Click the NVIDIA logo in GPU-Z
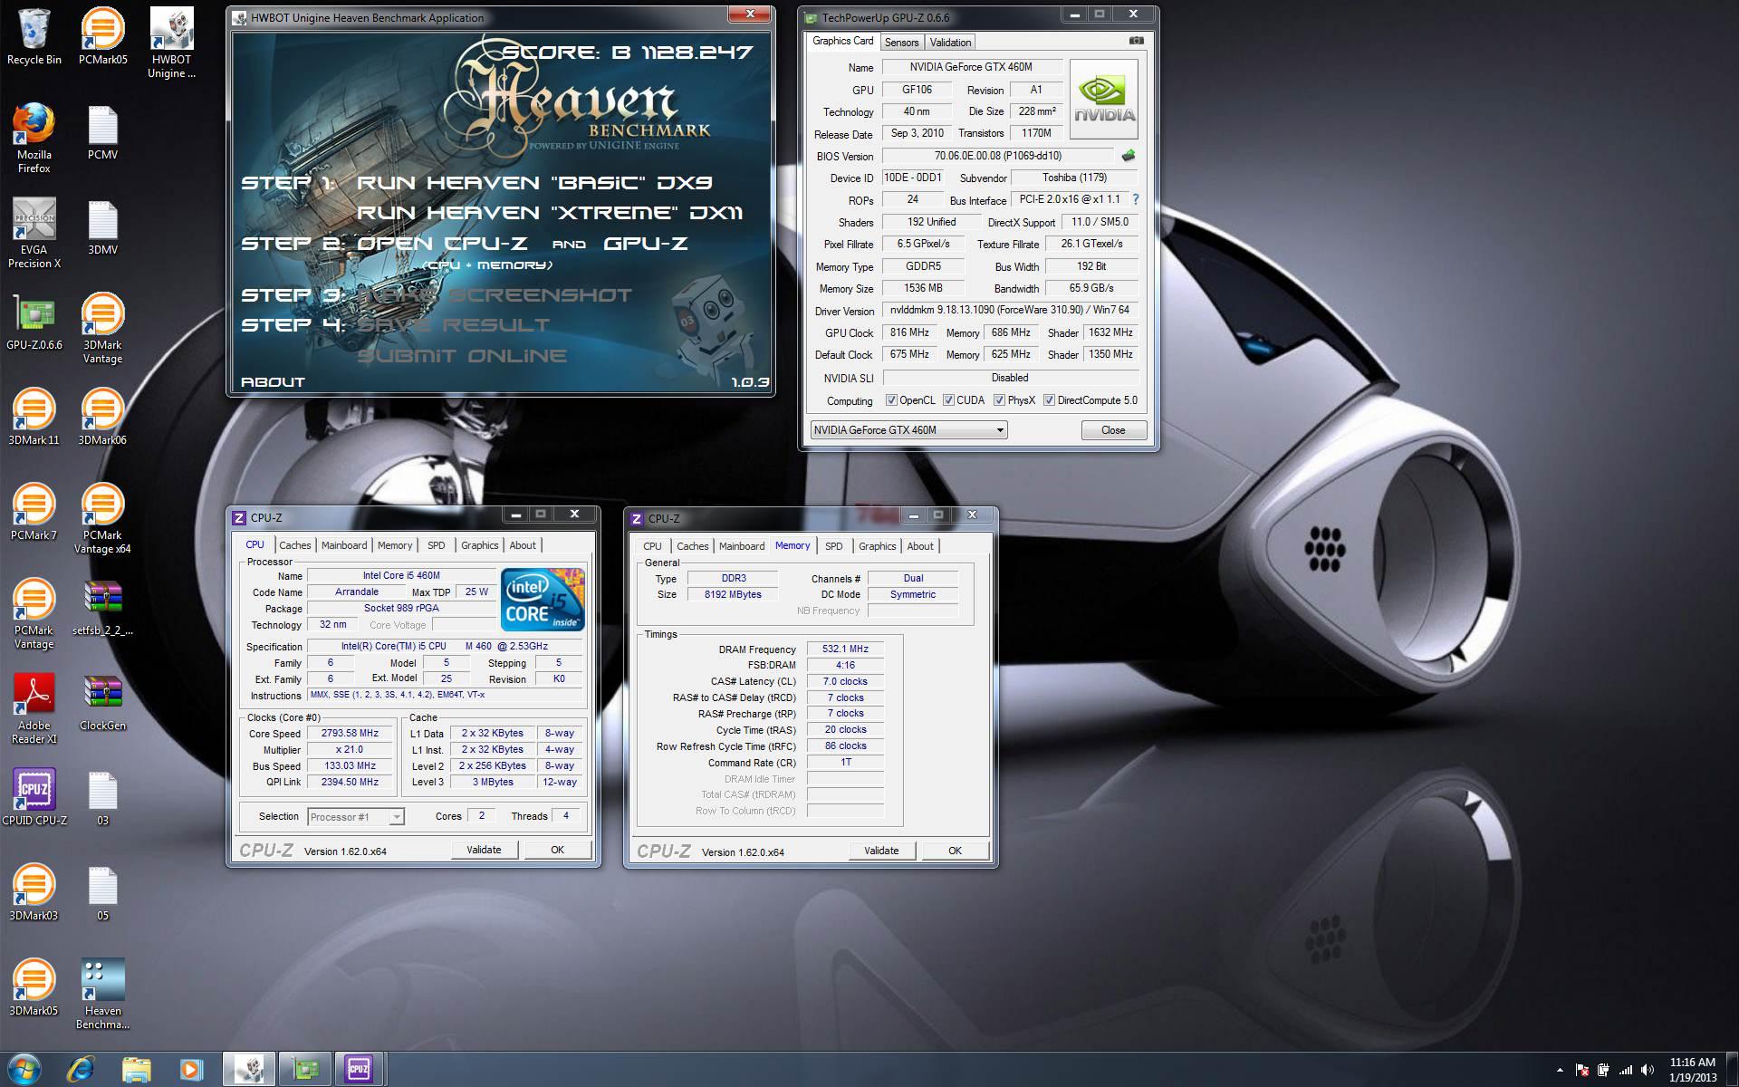 [x=1104, y=100]
